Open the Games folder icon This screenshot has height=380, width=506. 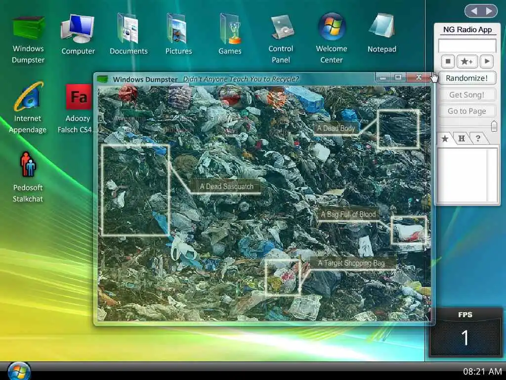pos(230,34)
